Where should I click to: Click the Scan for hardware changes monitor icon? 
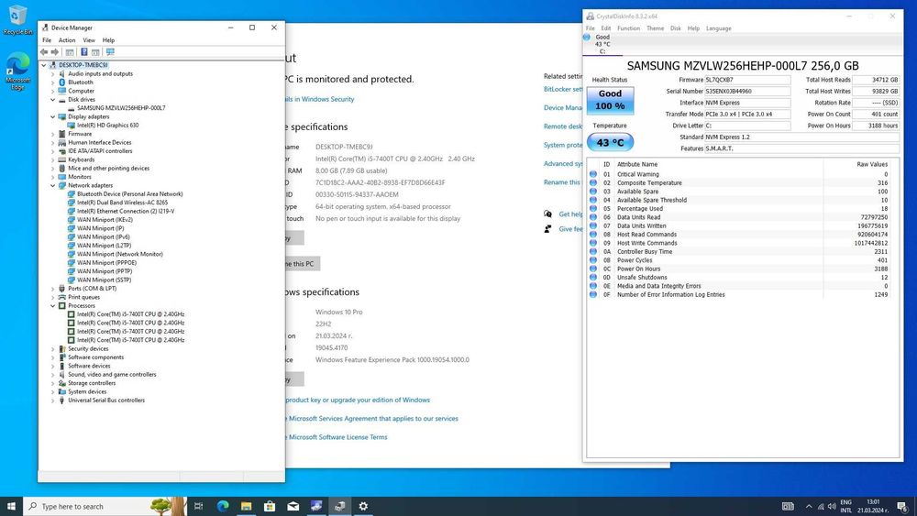click(x=110, y=52)
